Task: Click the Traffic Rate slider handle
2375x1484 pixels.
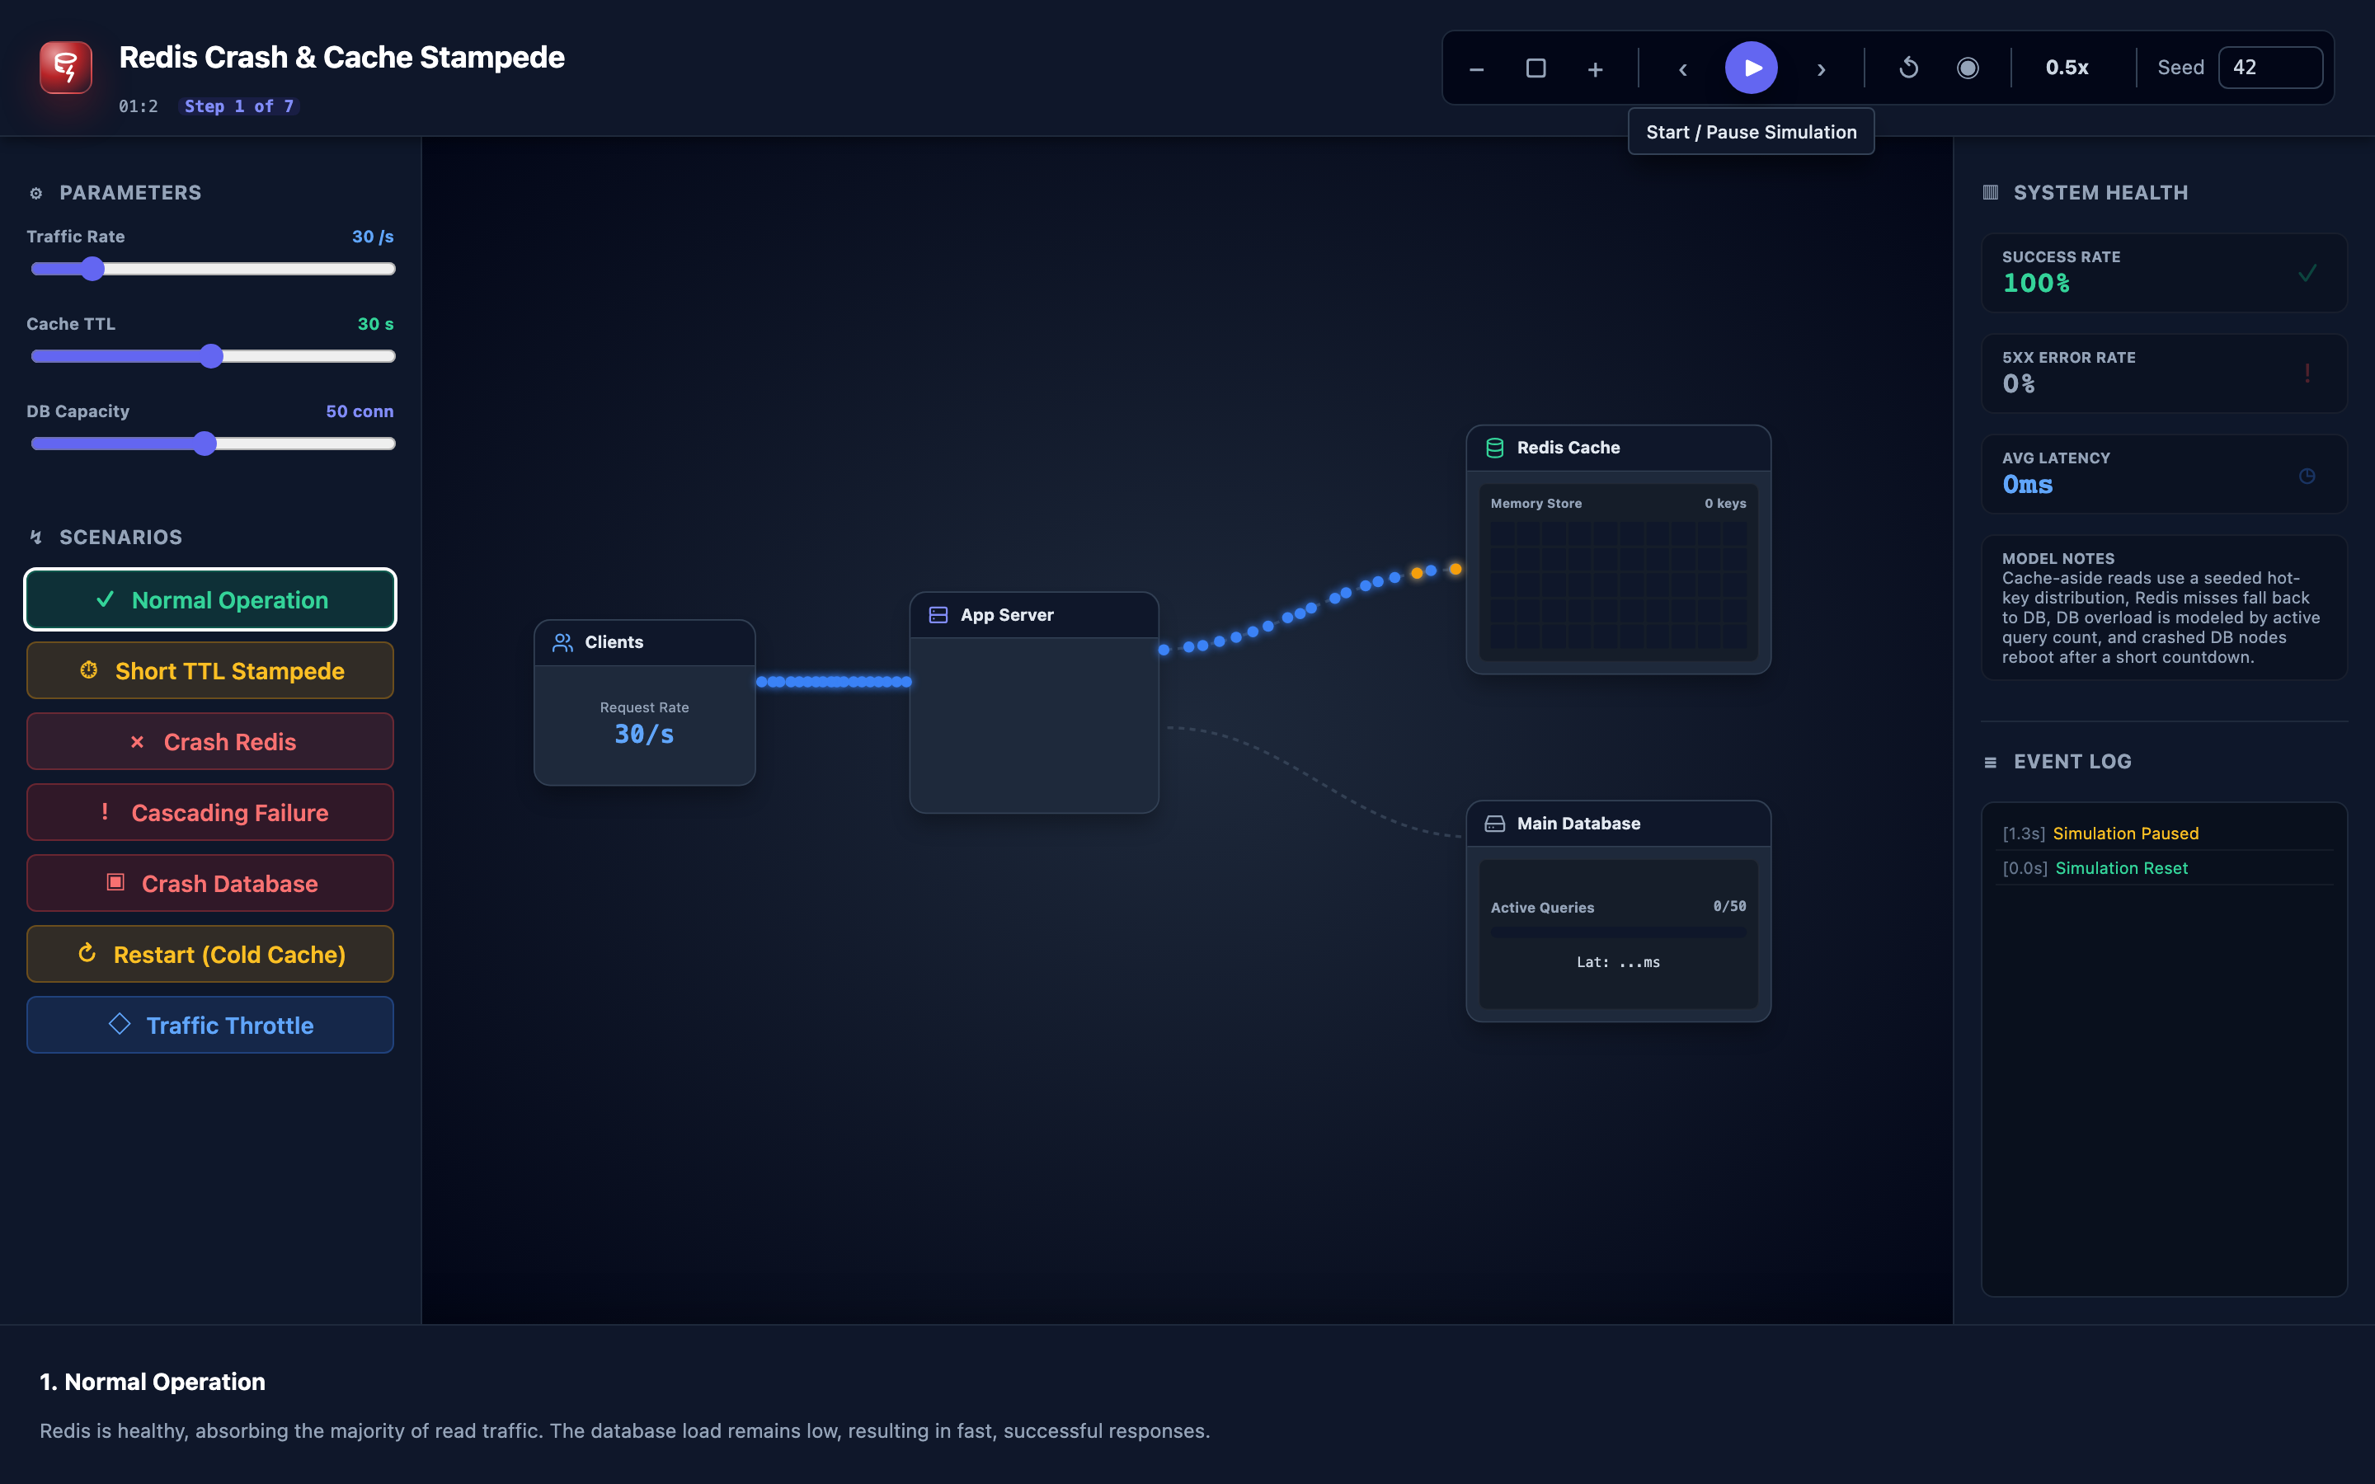Action: pyautogui.click(x=92, y=269)
